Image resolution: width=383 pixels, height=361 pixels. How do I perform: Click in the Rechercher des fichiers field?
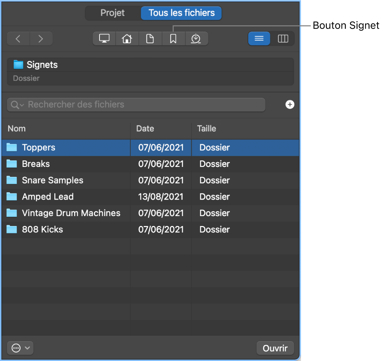(x=143, y=105)
